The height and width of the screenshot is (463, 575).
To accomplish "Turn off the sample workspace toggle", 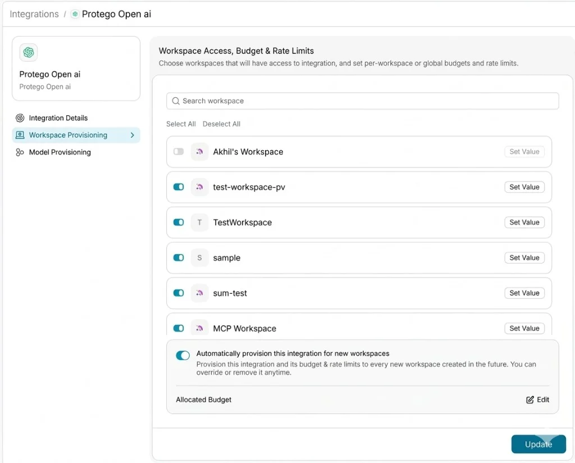I will 179,257.
